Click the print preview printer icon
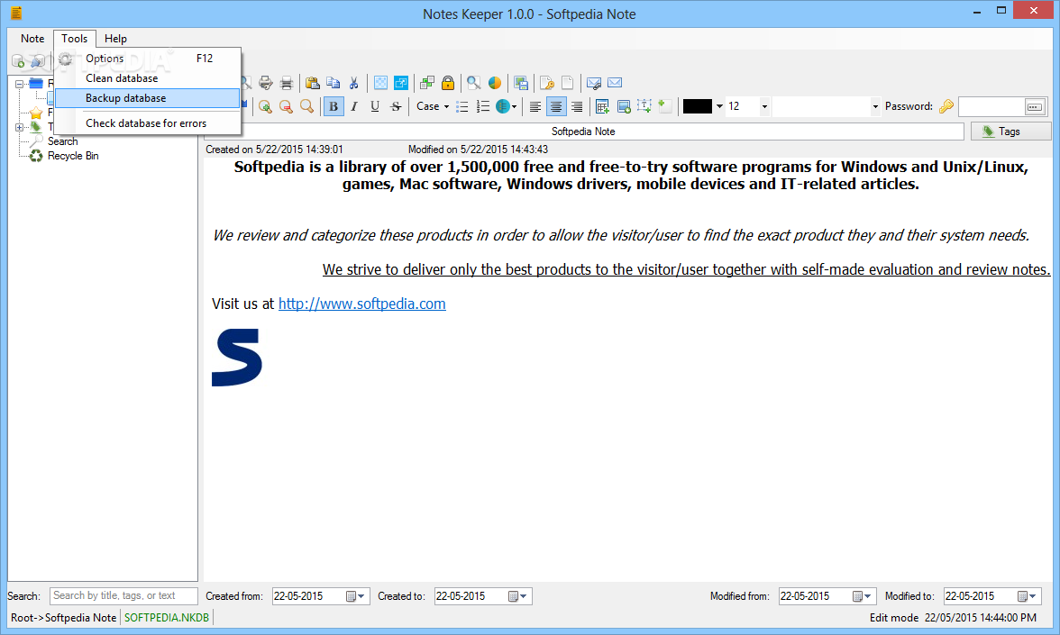This screenshot has height=635, width=1060. pyautogui.click(x=266, y=83)
